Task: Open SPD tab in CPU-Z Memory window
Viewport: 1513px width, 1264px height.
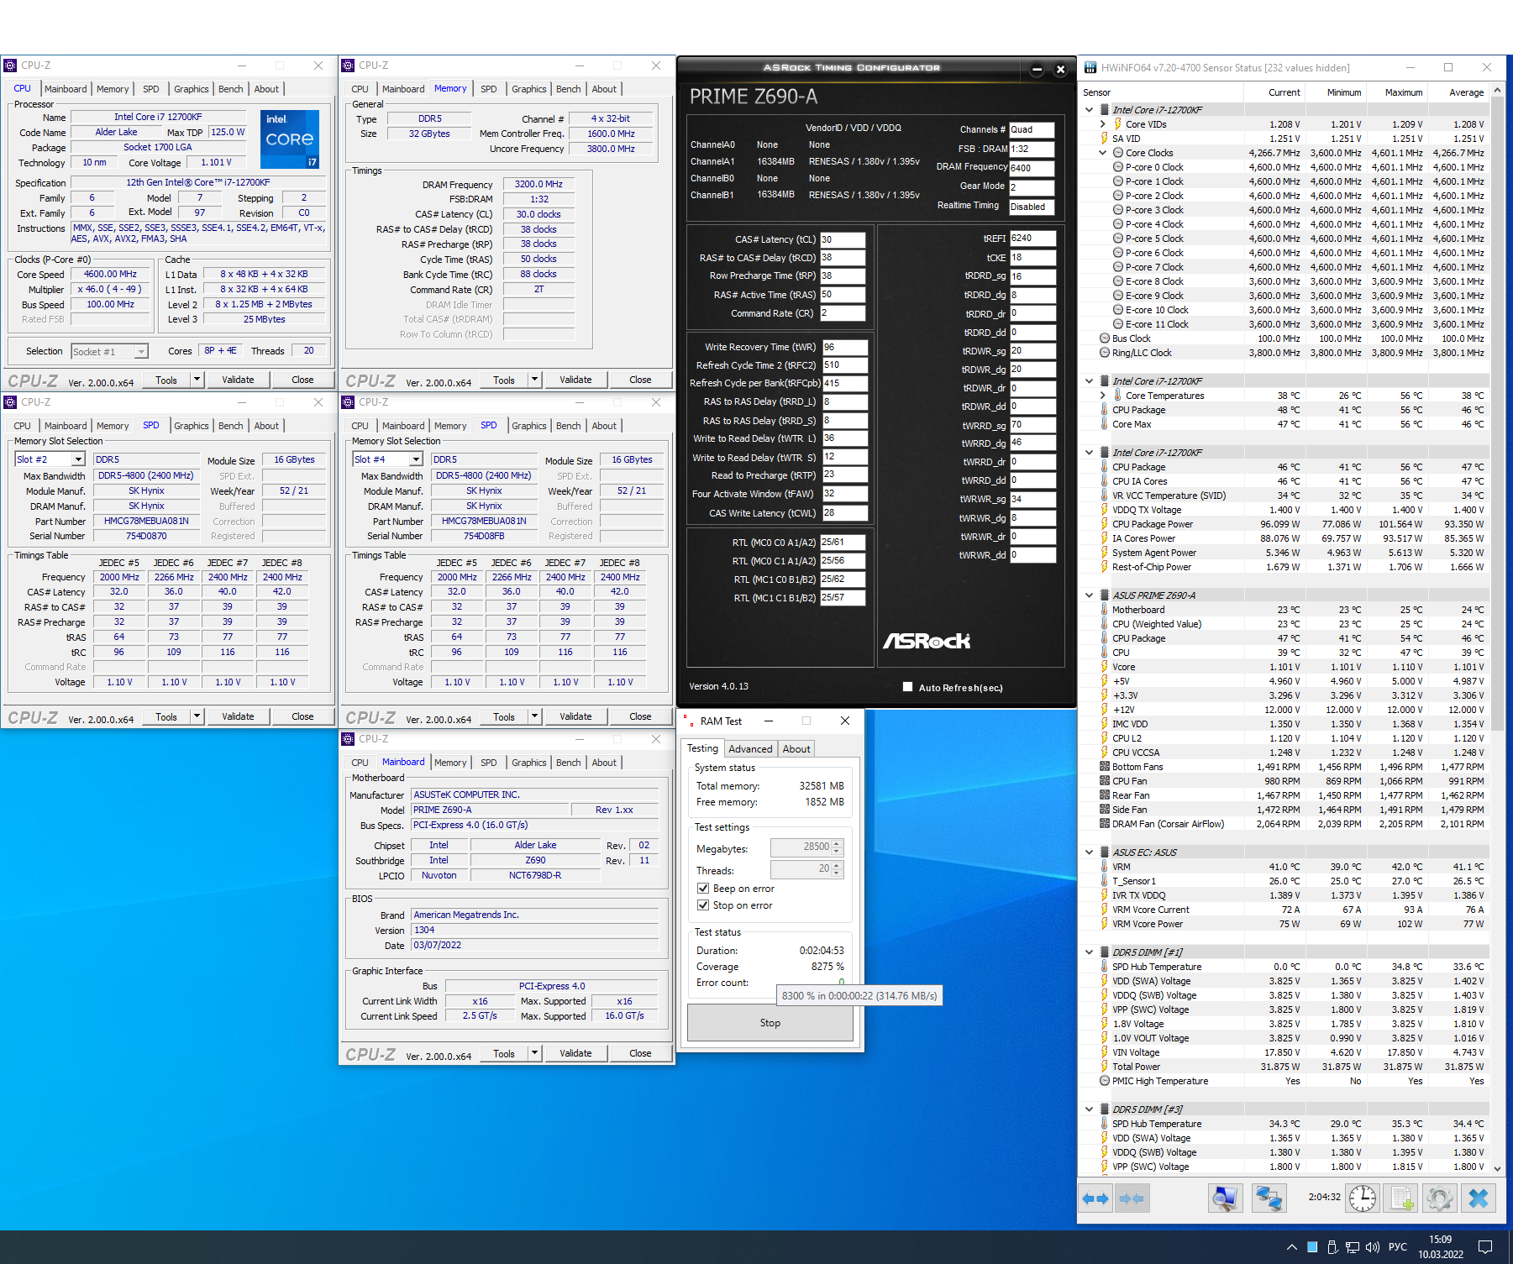Action: click(489, 89)
